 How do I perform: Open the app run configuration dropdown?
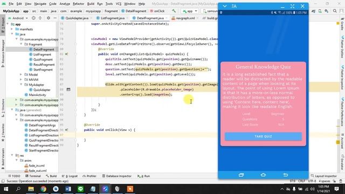pos(189,11)
